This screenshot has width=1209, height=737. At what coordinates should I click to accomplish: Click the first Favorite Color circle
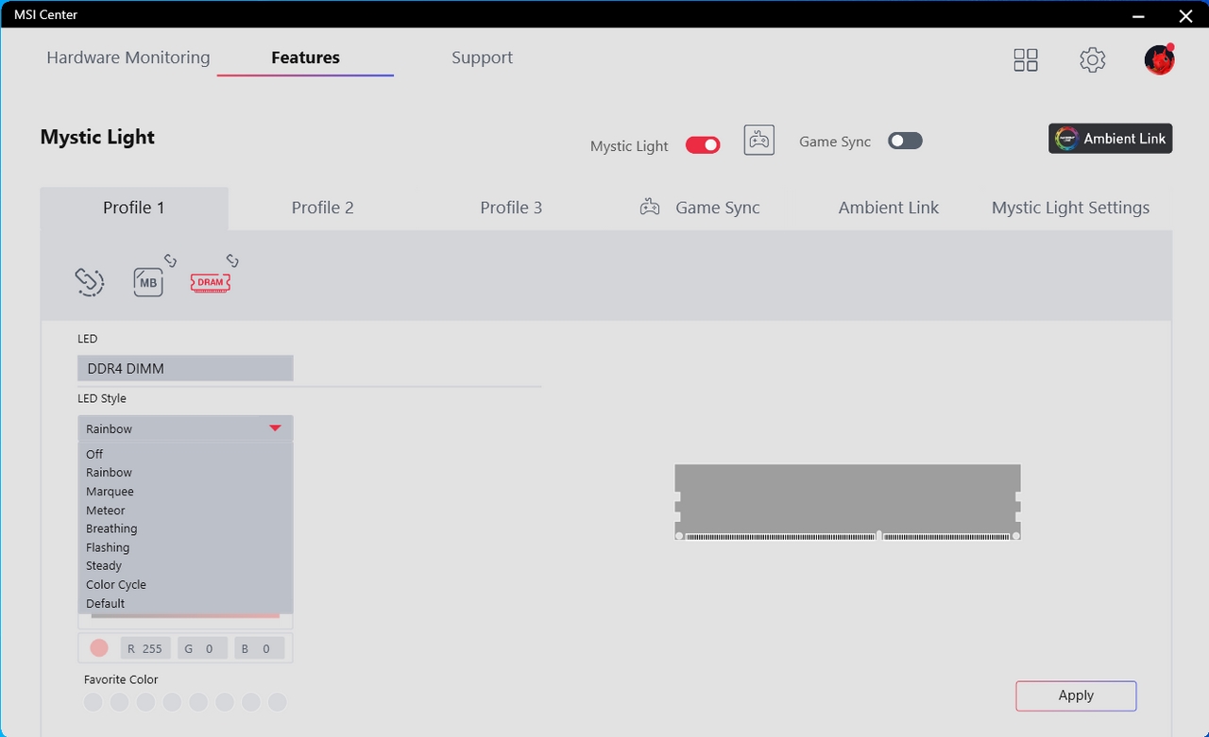(93, 702)
